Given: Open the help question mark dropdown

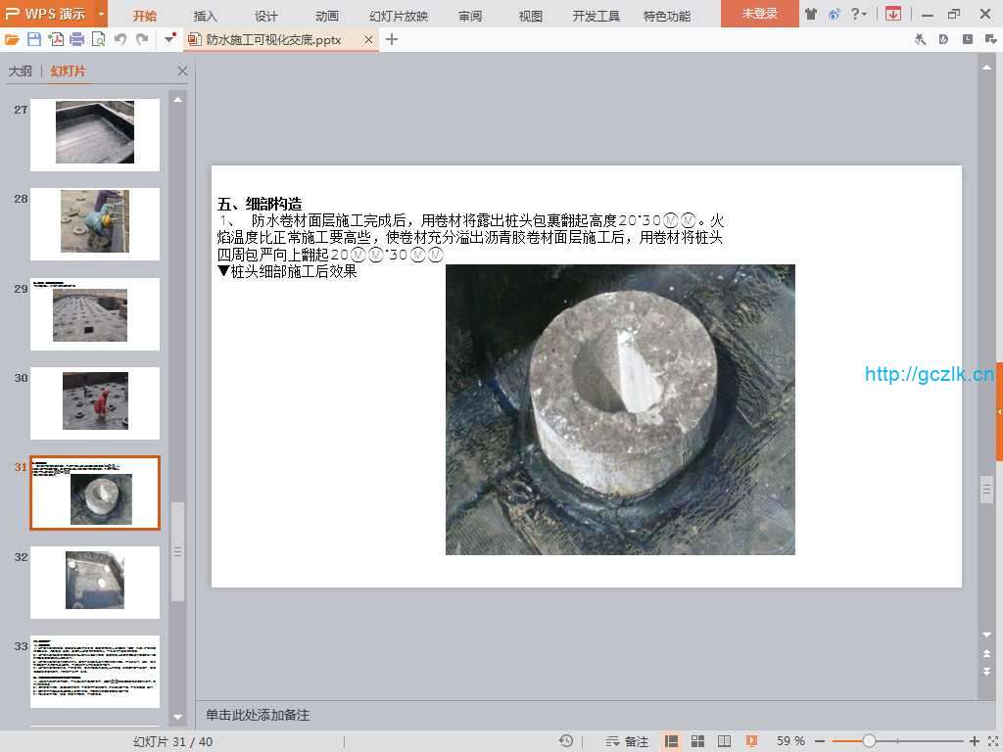Looking at the screenshot, I should click(858, 14).
